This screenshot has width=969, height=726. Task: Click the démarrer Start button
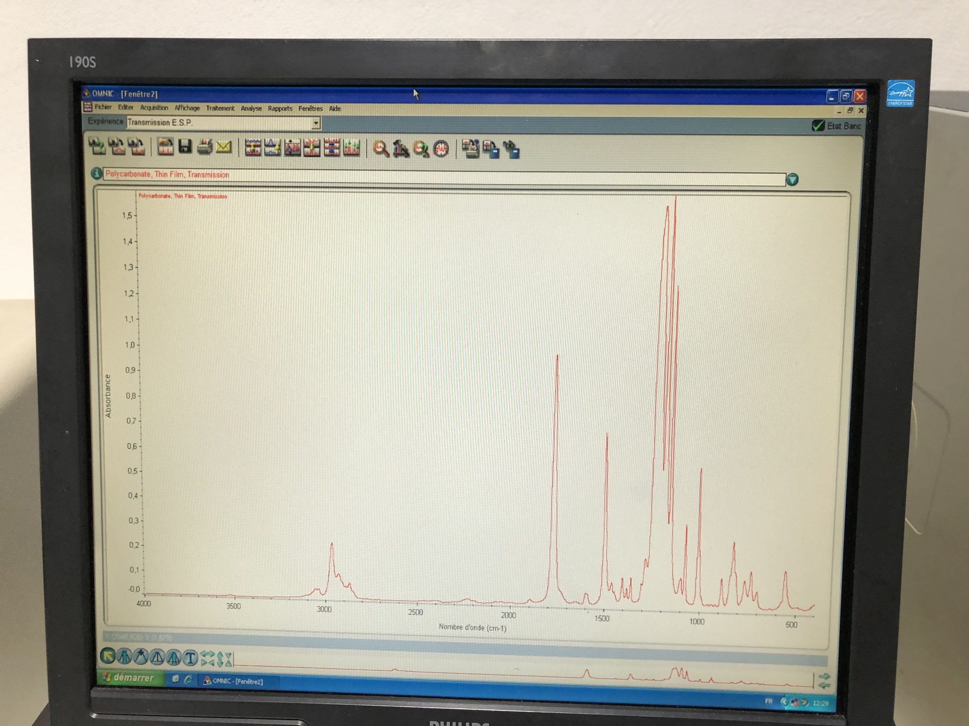129,678
